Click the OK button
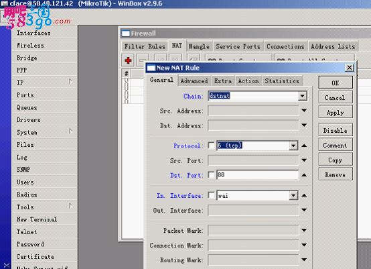 (x=336, y=83)
